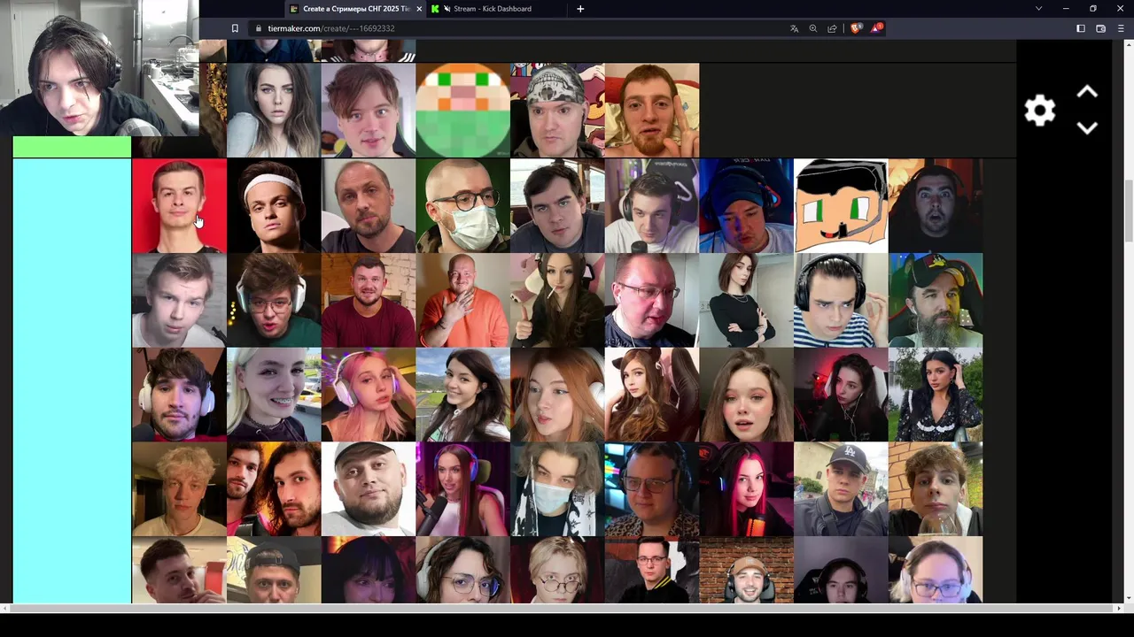1134x637 pixels.
Task: Open the browser main menu hamburger
Action: pos(1121,28)
